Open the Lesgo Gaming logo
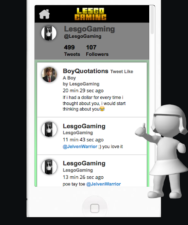188x225 pixels. 90,14
